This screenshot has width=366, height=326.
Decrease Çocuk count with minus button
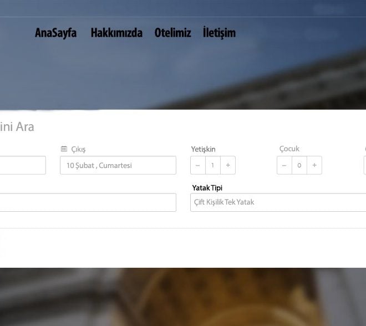coord(284,165)
